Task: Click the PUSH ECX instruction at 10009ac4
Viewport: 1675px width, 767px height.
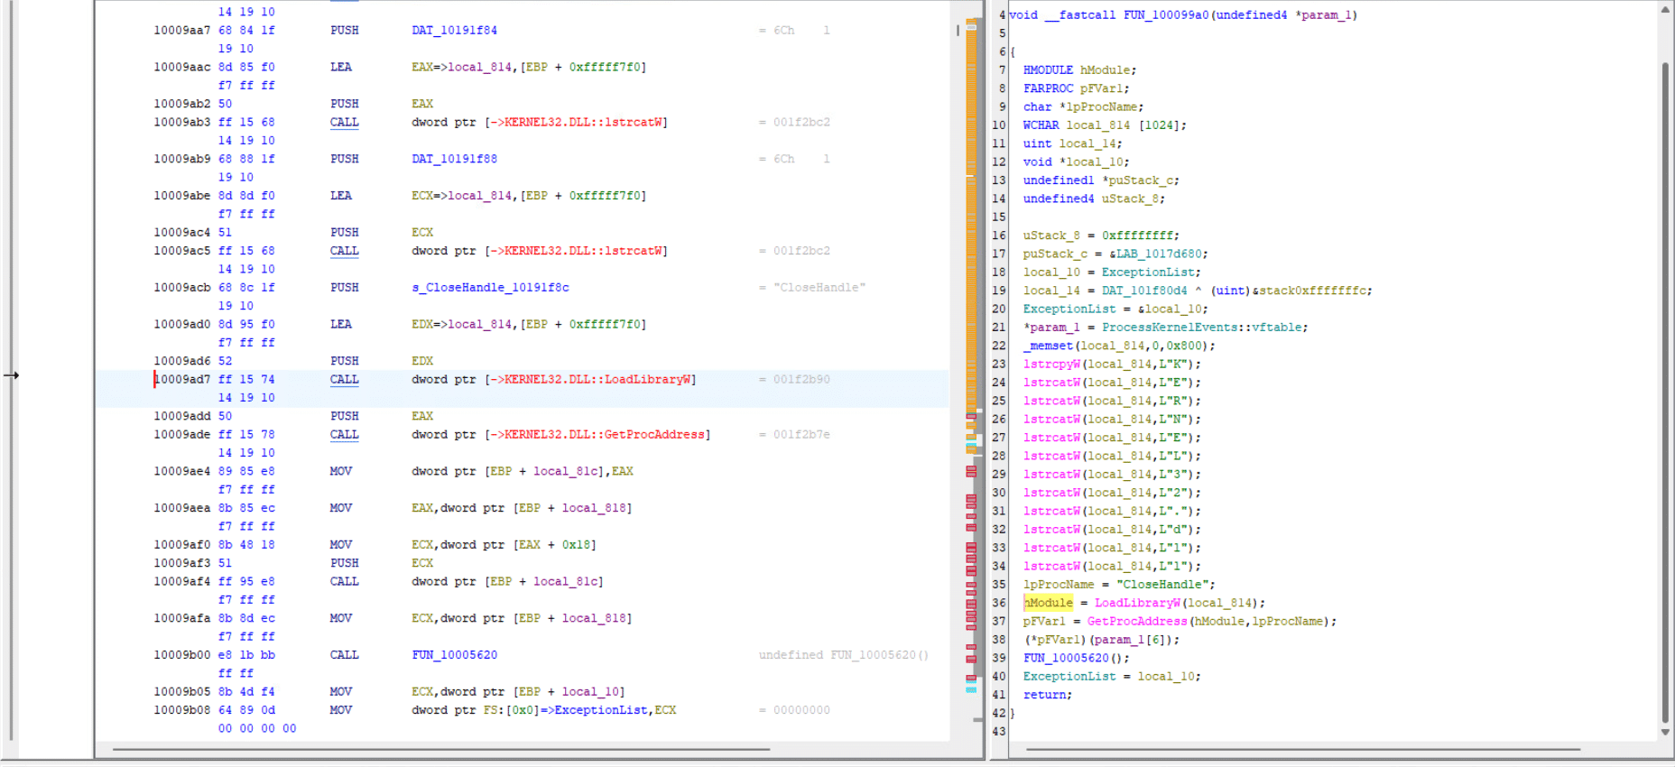Action: (x=382, y=233)
